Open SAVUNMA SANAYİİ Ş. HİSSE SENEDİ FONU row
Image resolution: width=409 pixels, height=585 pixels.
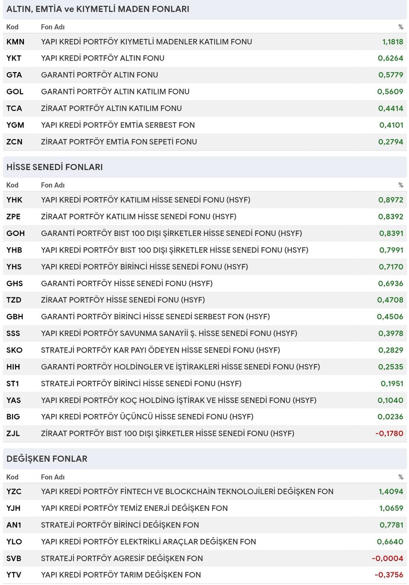coord(205,333)
